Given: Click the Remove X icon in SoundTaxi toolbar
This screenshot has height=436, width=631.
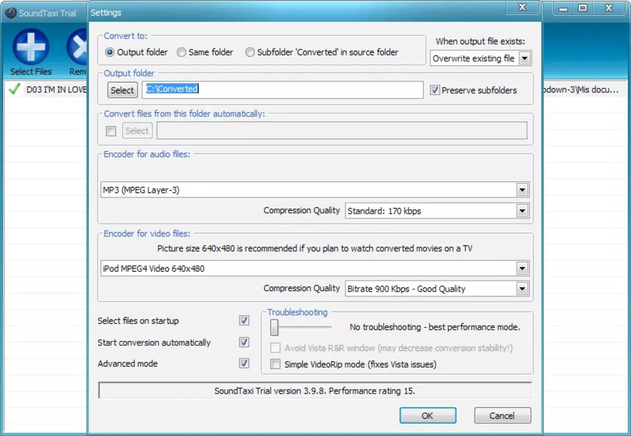Looking at the screenshot, I should 77,47.
